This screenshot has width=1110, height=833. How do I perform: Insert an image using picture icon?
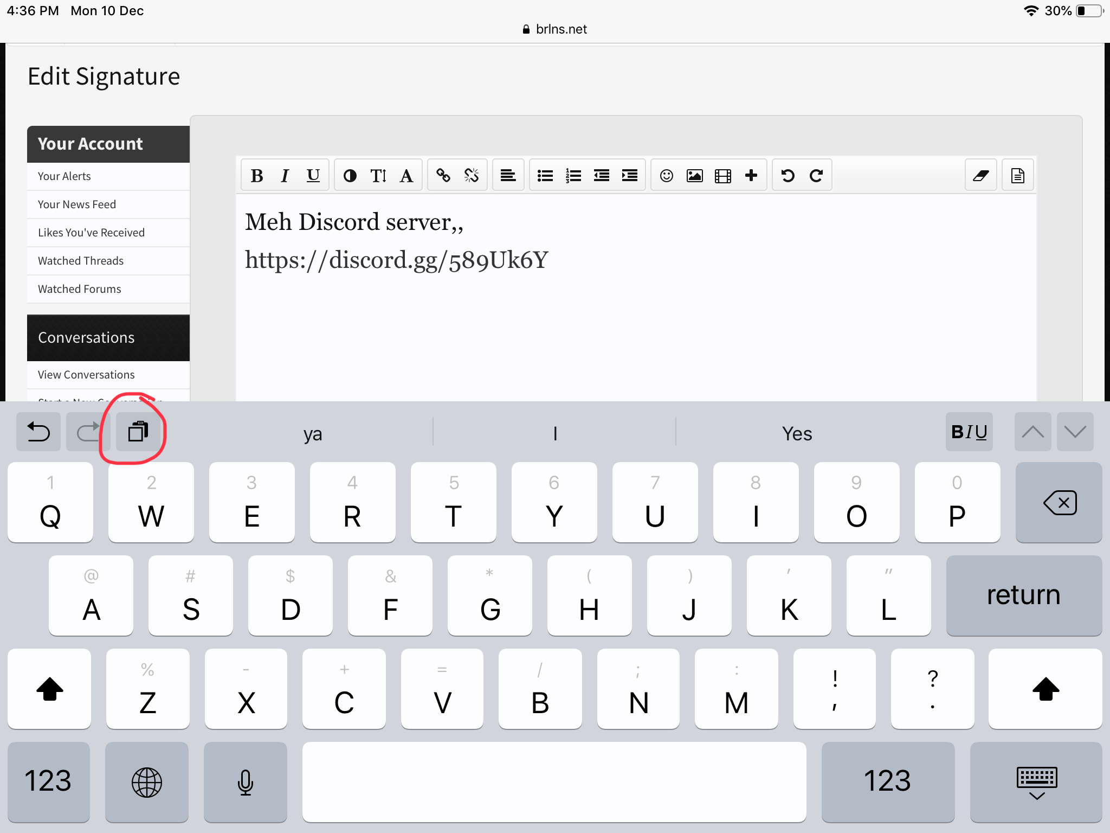[695, 176]
